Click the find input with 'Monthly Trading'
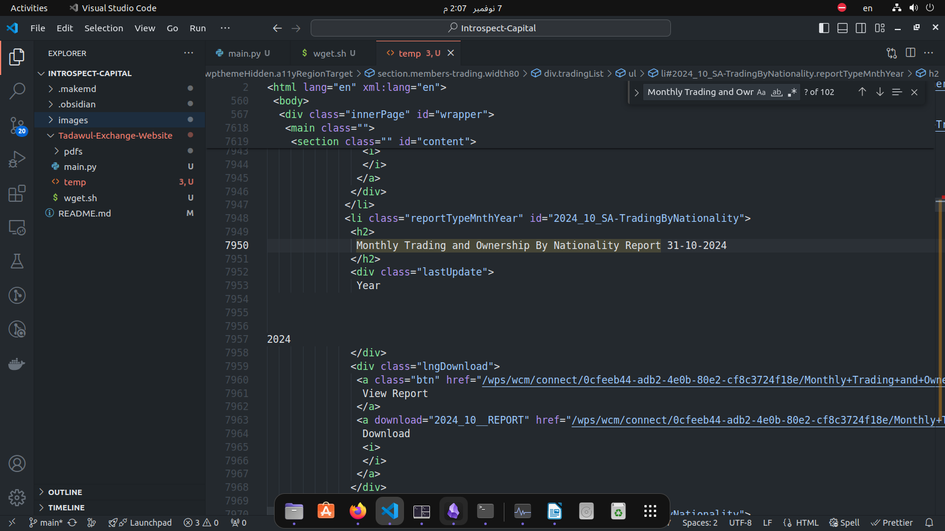 tap(700, 92)
